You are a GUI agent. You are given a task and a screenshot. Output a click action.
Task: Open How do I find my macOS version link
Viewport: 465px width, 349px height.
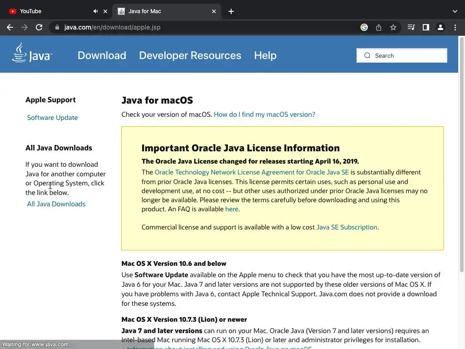(x=264, y=115)
